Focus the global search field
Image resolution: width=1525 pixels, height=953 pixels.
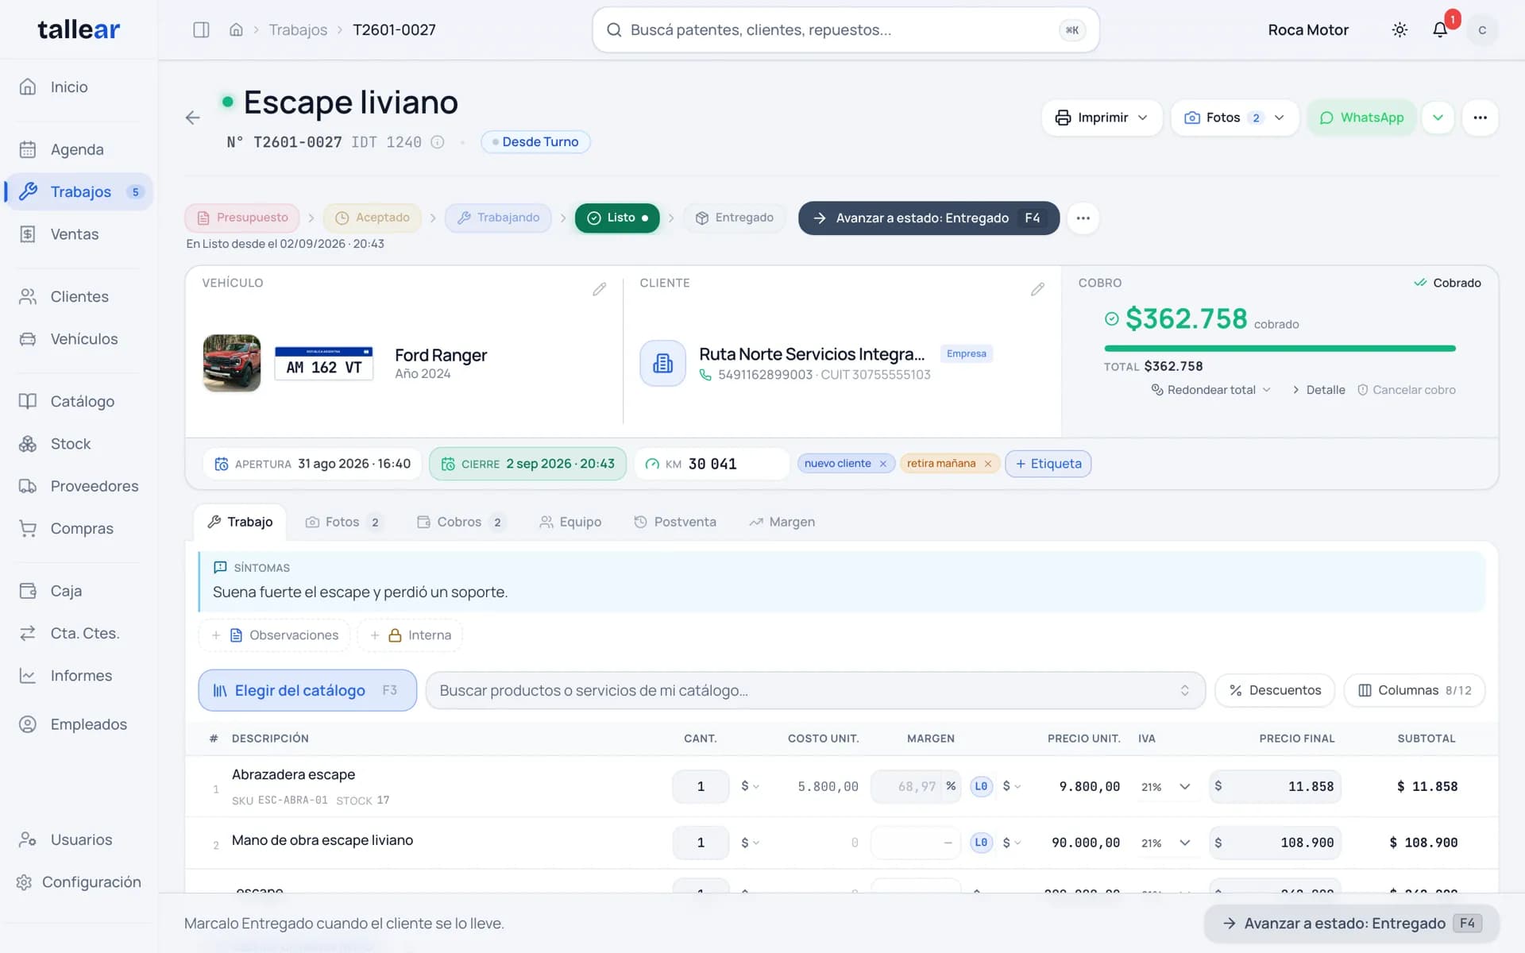[845, 30]
